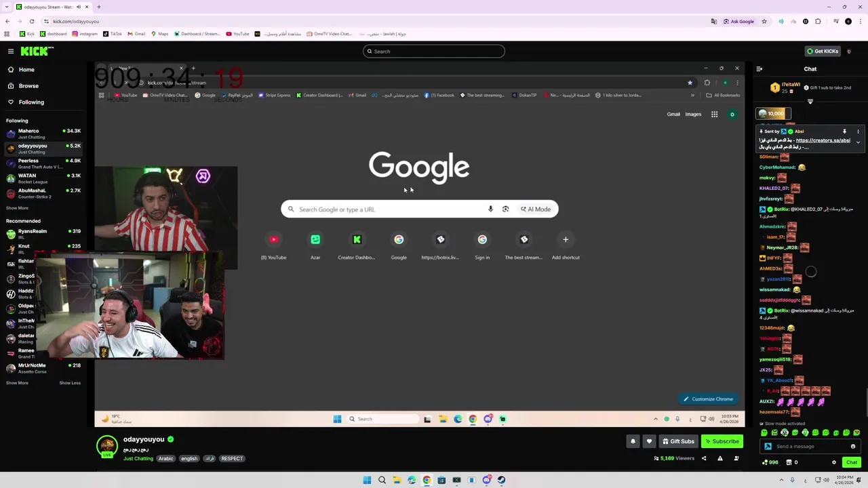The height and width of the screenshot is (488, 868).
Task: Open the Chrome extensions puzzle icon
Action: click(818, 21)
